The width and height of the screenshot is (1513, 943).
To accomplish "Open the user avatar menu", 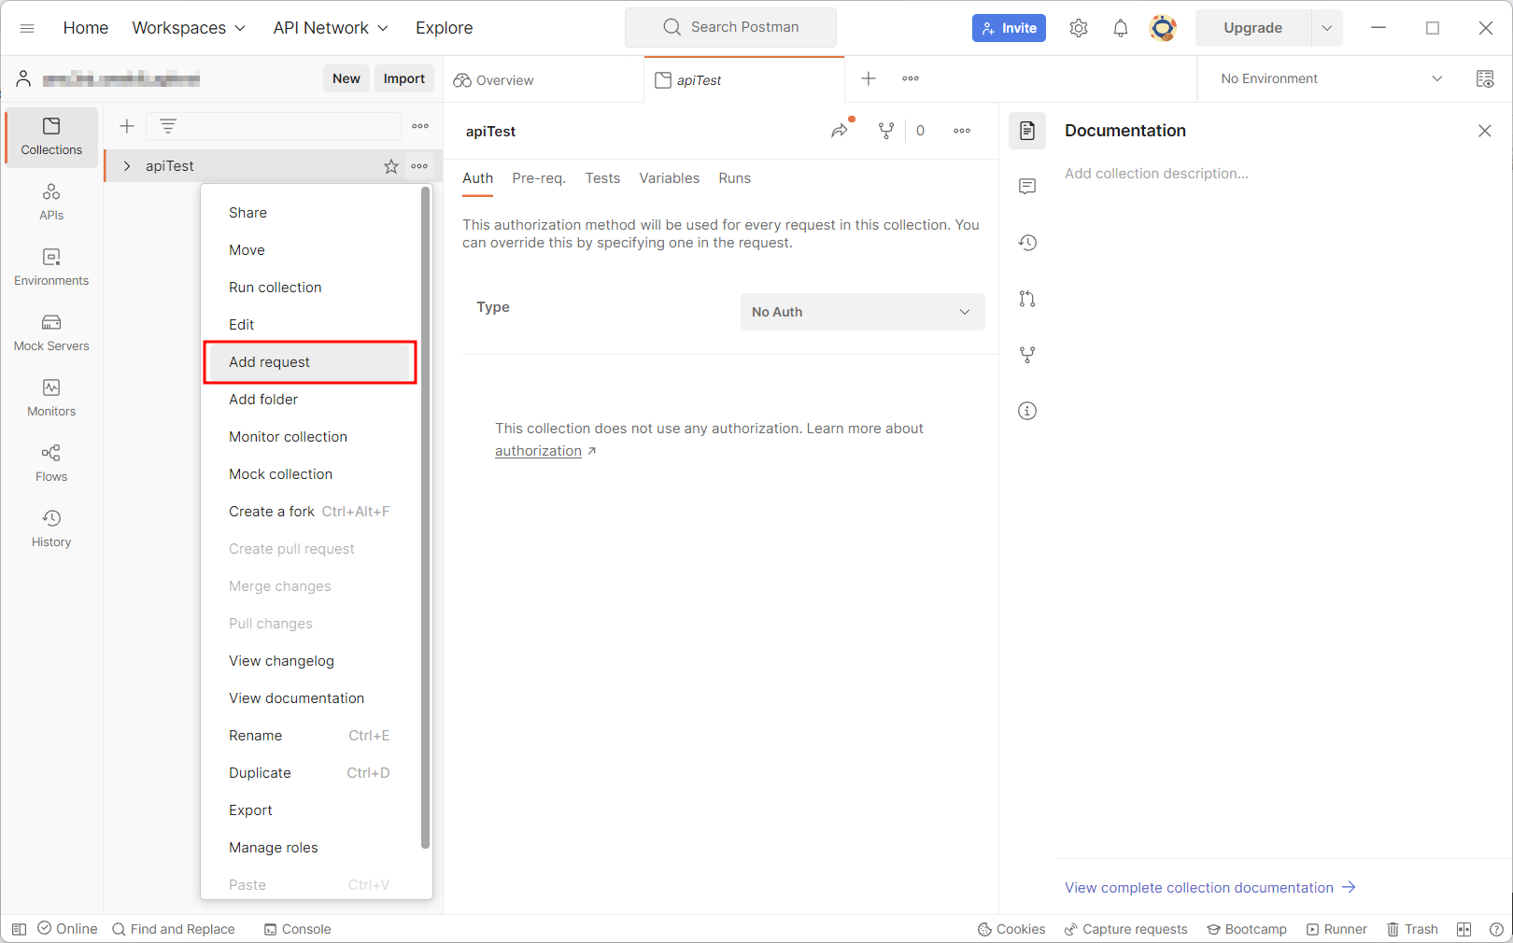I will coord(1163,28).
